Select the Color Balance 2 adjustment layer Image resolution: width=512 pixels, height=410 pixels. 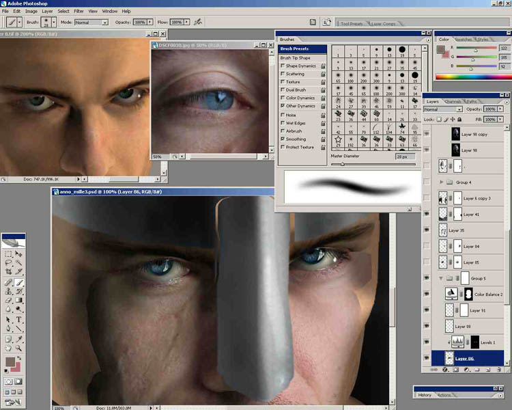point(488,295)
